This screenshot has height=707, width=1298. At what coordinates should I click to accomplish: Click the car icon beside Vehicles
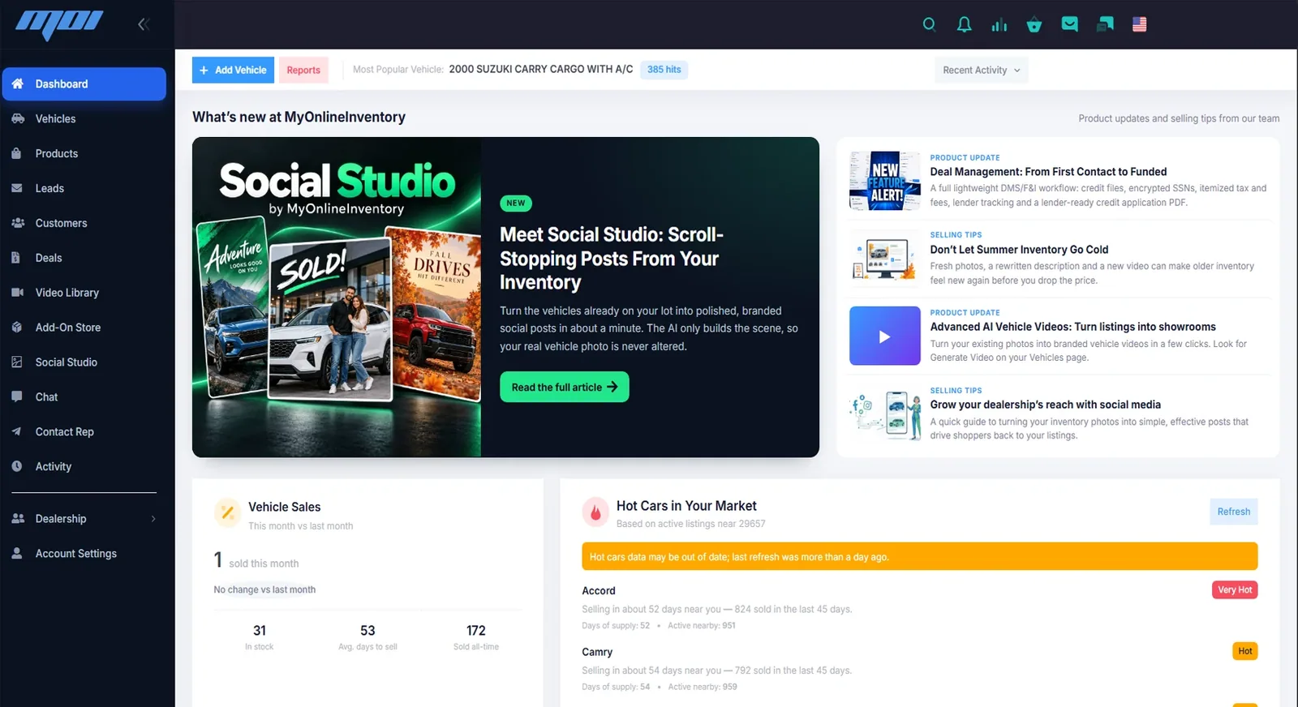click(x=18, y=118)
